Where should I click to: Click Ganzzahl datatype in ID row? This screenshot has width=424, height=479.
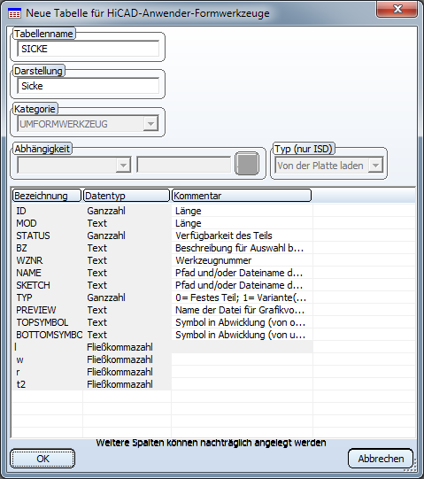106,211
